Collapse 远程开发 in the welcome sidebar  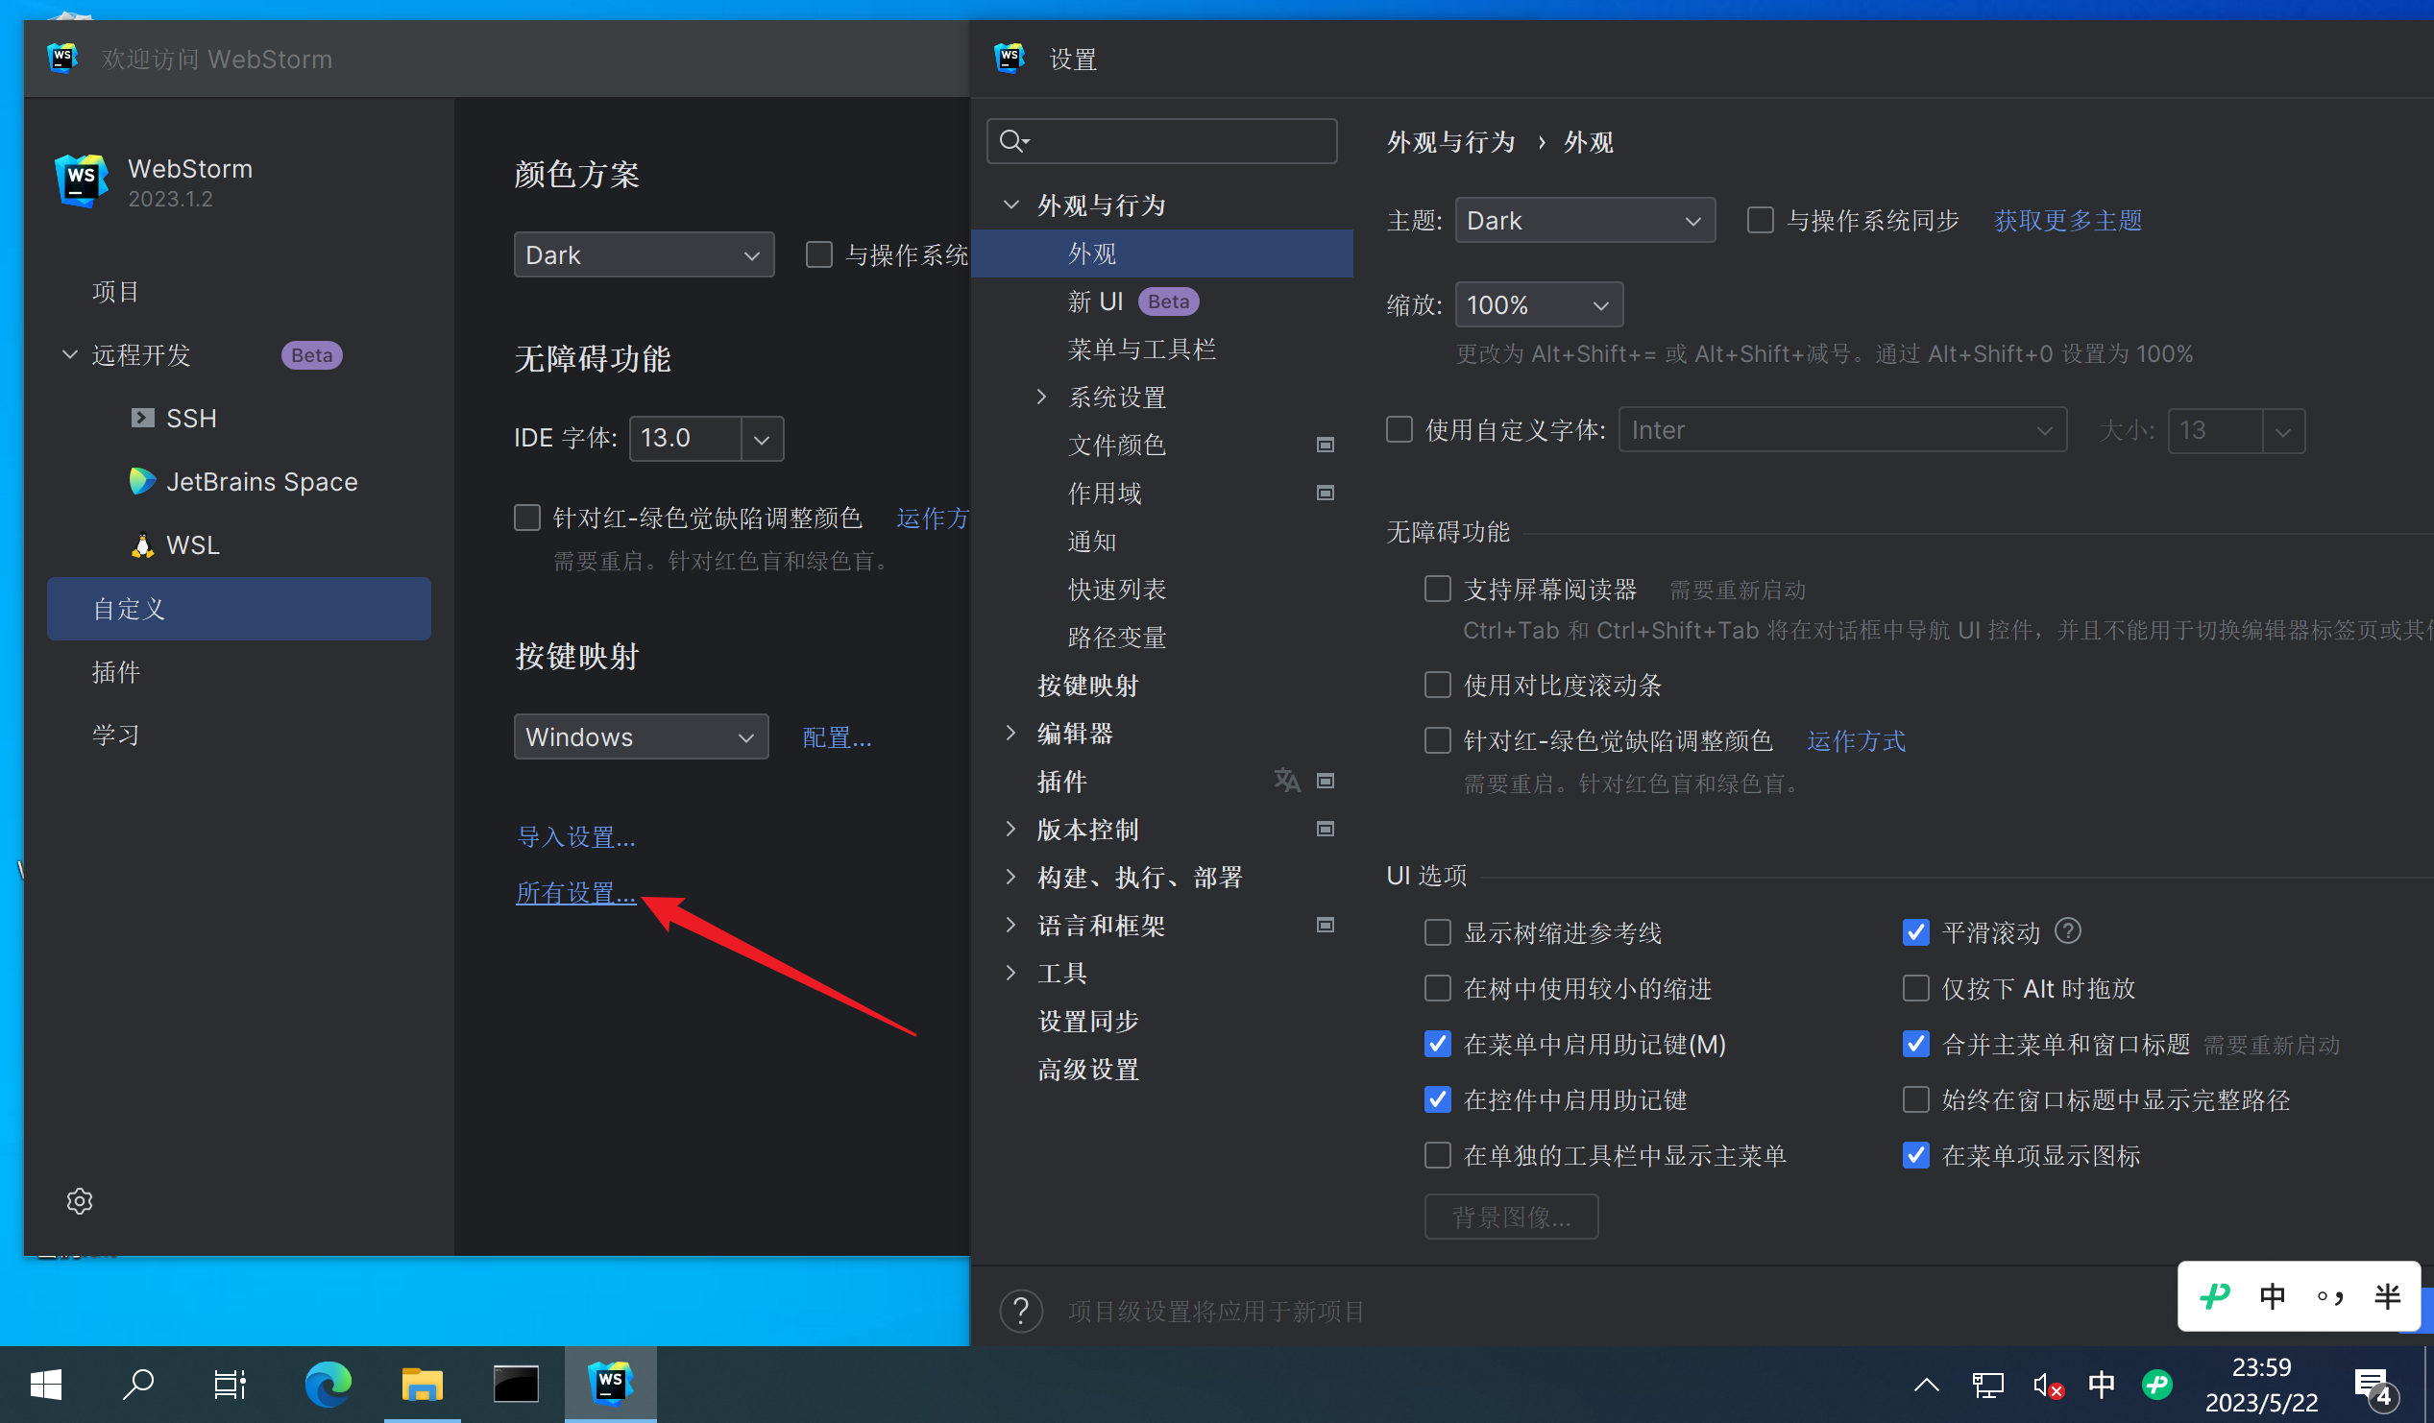[x=69, y=354]
